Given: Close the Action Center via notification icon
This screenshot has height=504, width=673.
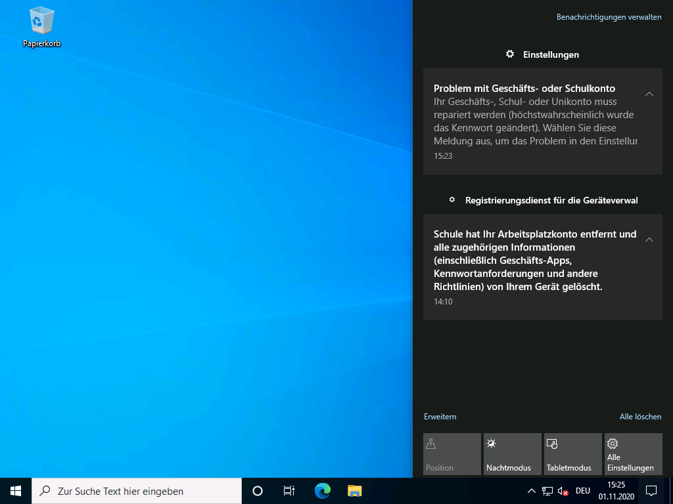Looking at the screenshot, I should 651,491.
